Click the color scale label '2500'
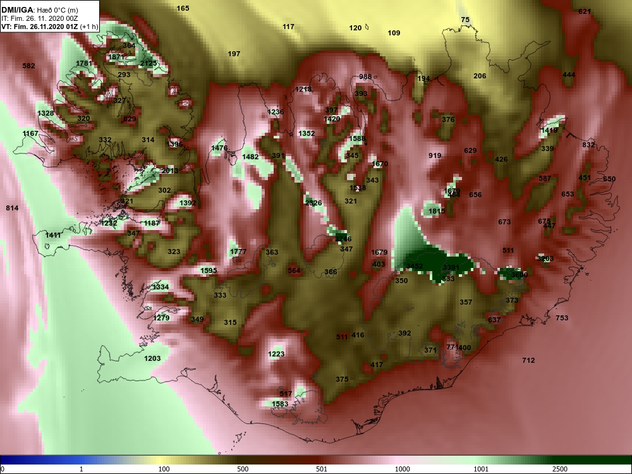632x474 pixels. [560, 469]
